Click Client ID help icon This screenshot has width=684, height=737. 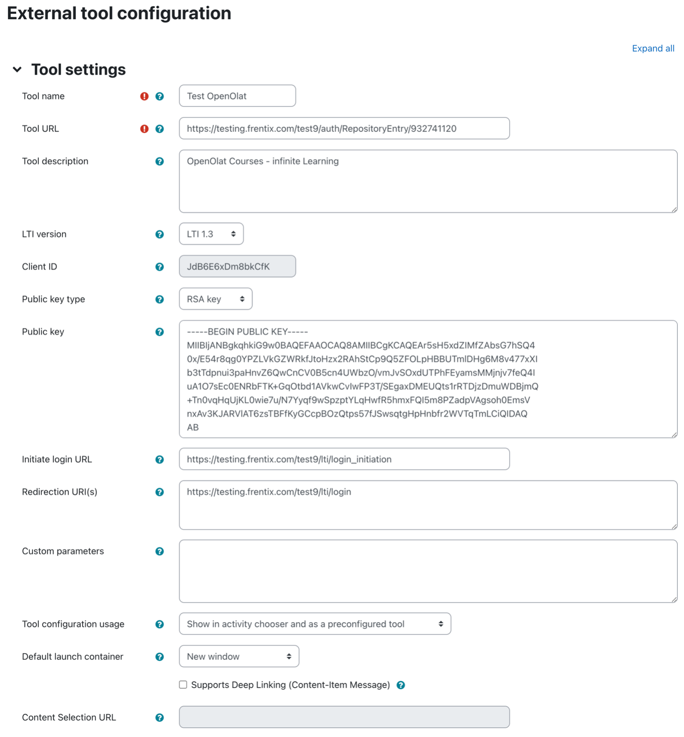159,267
